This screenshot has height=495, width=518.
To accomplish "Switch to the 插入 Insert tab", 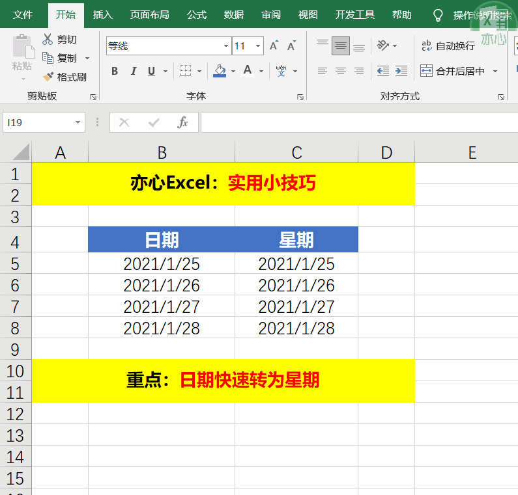I will 102,15.
